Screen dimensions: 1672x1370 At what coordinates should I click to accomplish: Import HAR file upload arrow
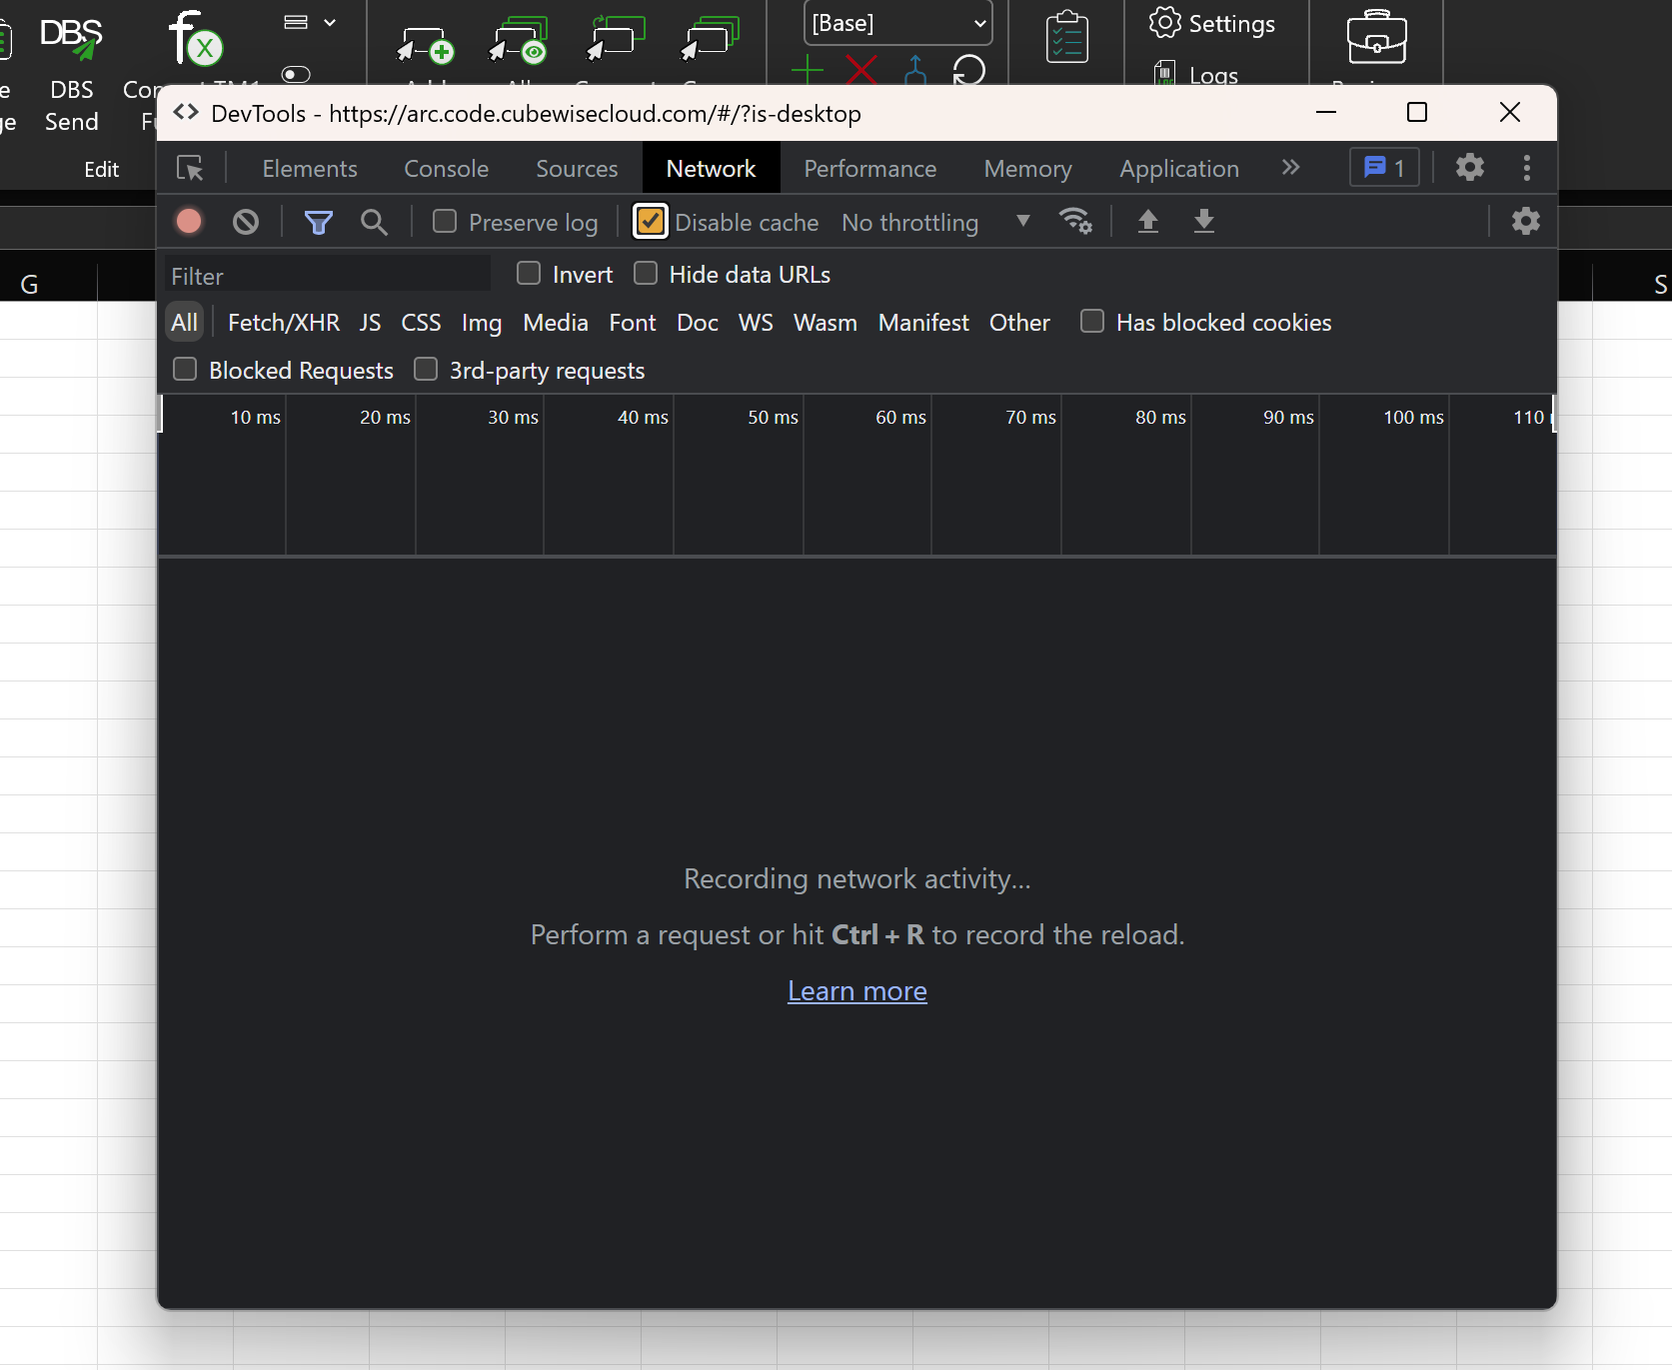coord(1148,221)
